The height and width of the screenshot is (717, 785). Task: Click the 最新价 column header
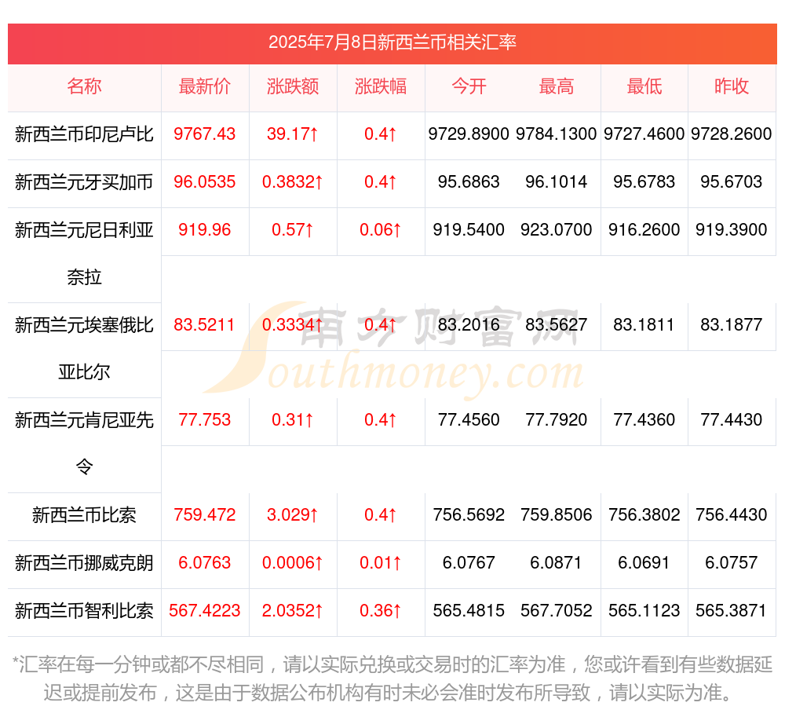point(205,86)
